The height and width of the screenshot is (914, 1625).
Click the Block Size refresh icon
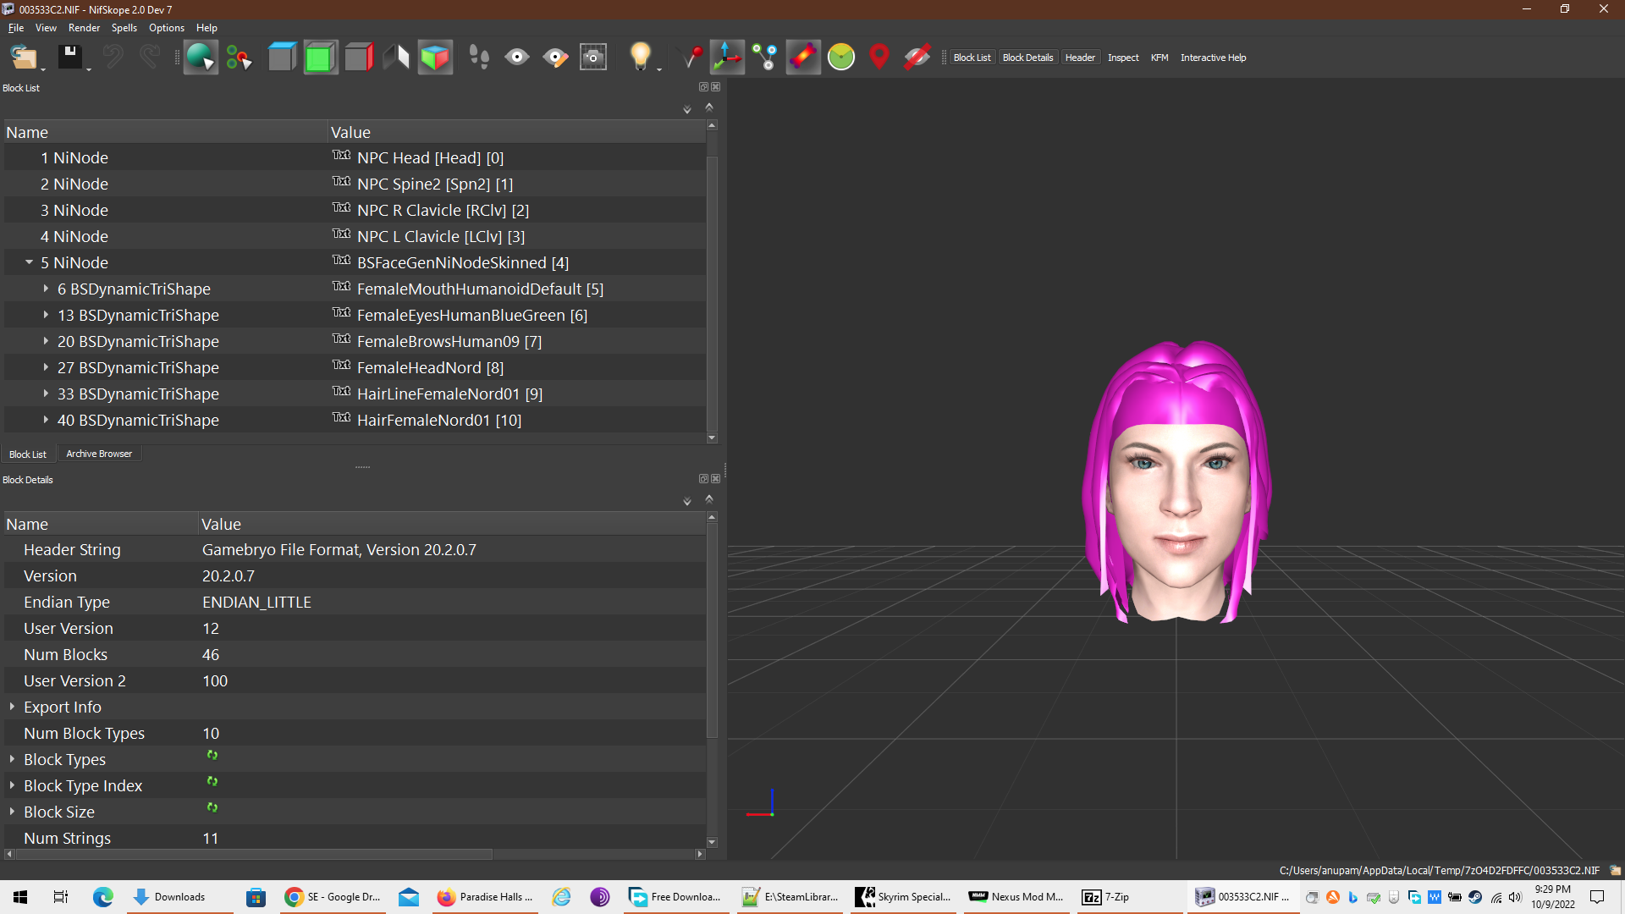[x=212, y=807]
